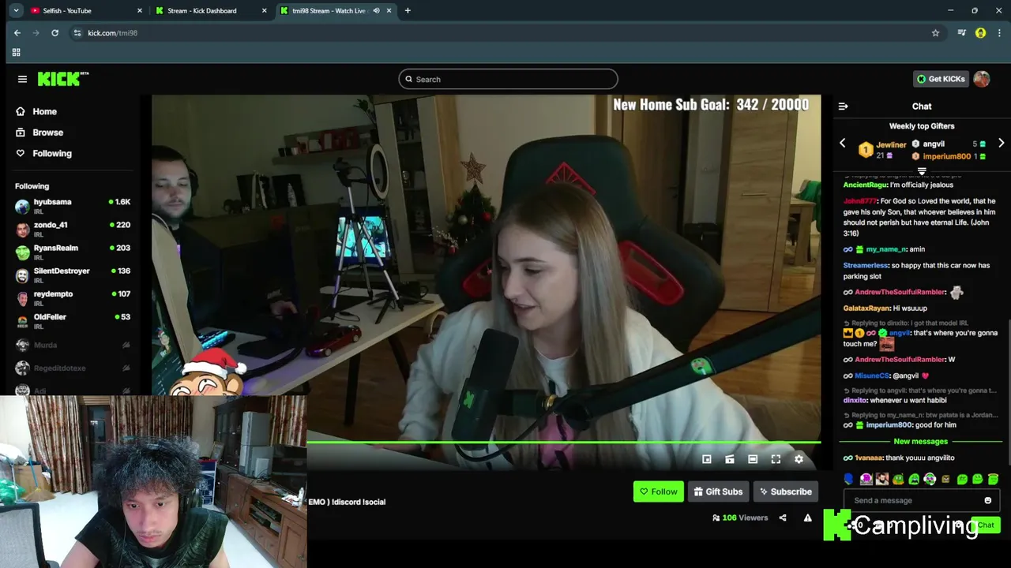Insert the rightmost green emote into chat
This screenshot has height=568, width=1011.
[x=993, y=479]
